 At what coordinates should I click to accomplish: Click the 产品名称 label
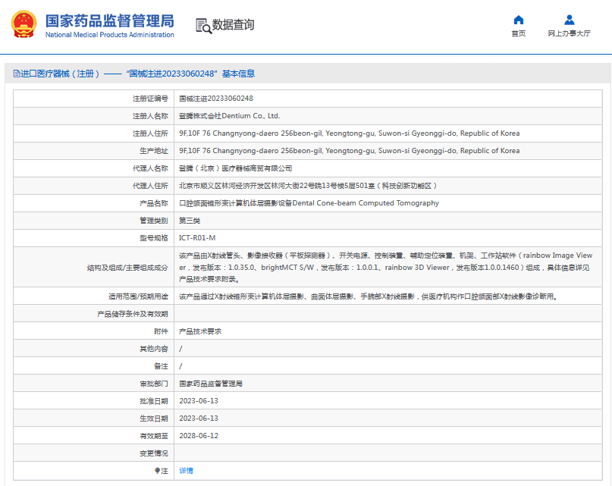point(154,203)
